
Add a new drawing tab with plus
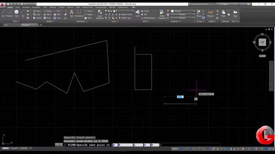tap(41, 25)
